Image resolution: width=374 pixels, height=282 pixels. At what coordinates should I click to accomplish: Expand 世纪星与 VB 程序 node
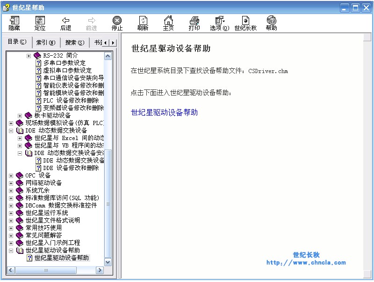(20, 146)
